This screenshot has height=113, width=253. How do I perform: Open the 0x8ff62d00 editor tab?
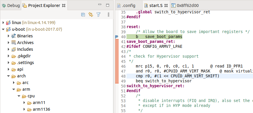coord(185,6)
